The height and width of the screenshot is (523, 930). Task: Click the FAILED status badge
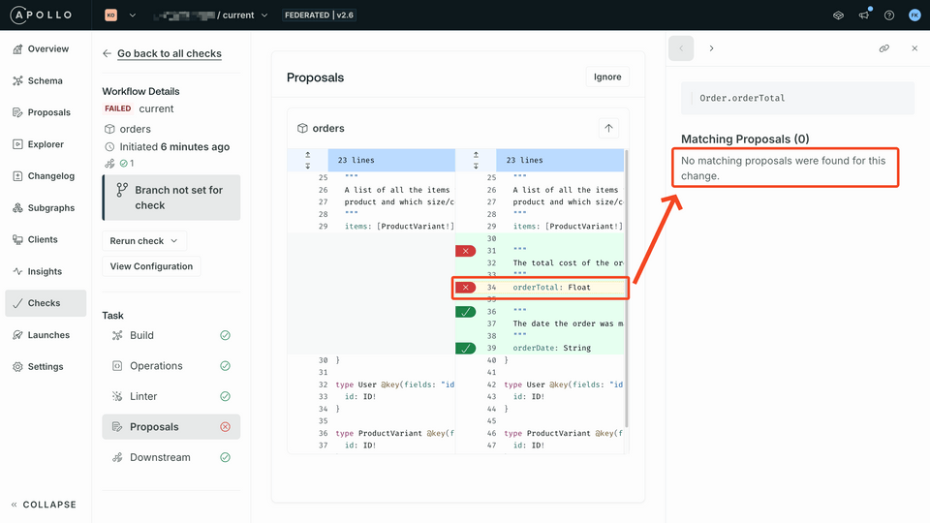pos(117,108)
